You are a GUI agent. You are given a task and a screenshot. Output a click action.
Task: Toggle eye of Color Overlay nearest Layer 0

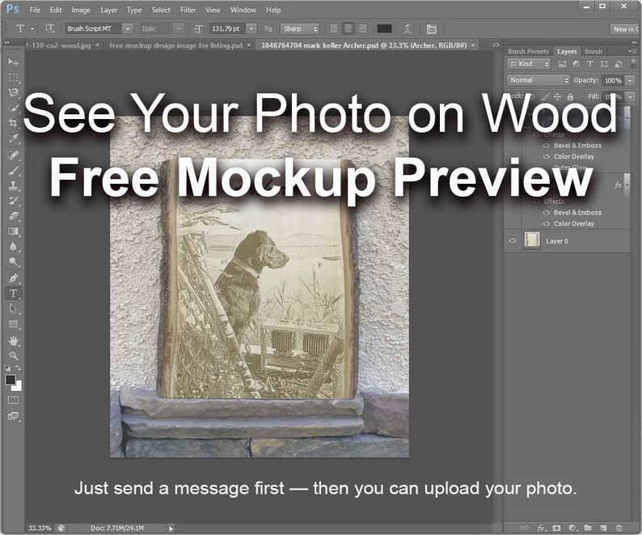[546, 223]
